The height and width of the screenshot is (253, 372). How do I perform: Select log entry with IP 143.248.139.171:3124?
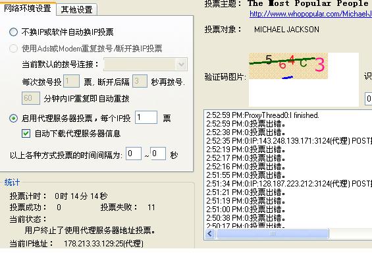point(289,141)
